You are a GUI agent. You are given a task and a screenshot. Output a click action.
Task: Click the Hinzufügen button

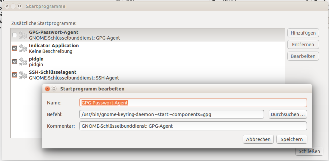[x=303, y=33]
